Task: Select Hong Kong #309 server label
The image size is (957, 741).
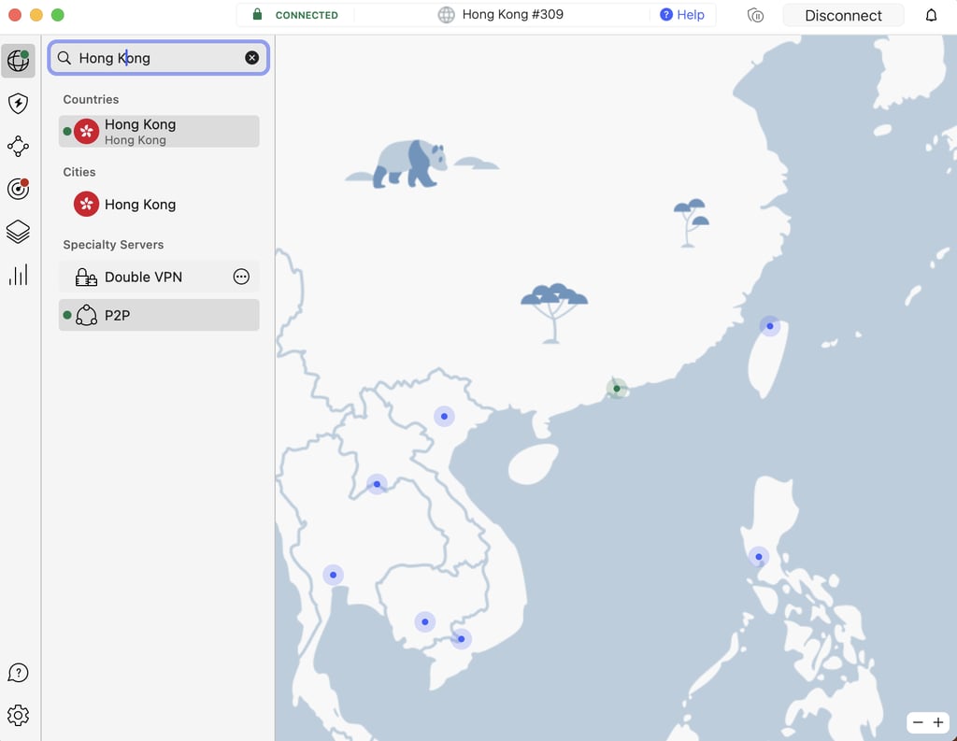Action: coord(513,14)
